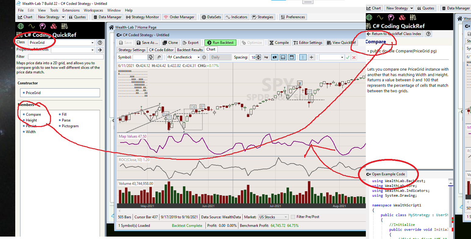This screenshot has width=471, height=239.
Task: Check the Filter Pre/Post checkbox
Action: coord(293,217)
